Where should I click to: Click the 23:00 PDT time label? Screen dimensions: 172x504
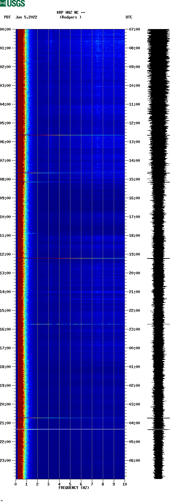(6, 461)
